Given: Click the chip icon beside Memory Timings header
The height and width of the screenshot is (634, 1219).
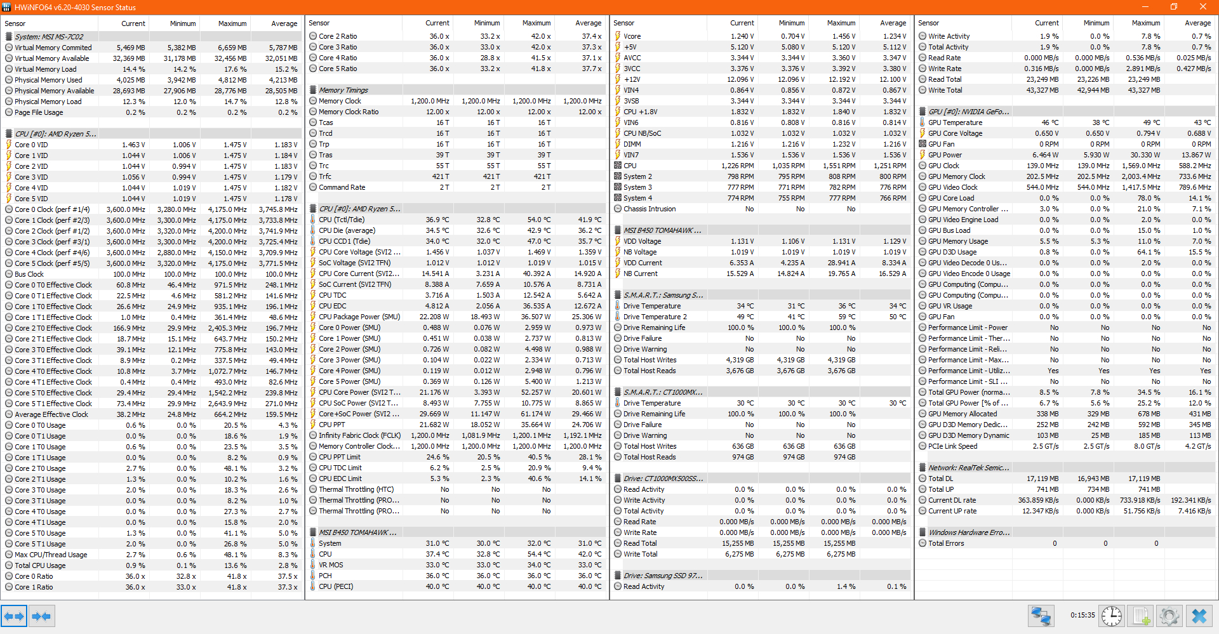Looking at the screenshot, I should 313,90.
